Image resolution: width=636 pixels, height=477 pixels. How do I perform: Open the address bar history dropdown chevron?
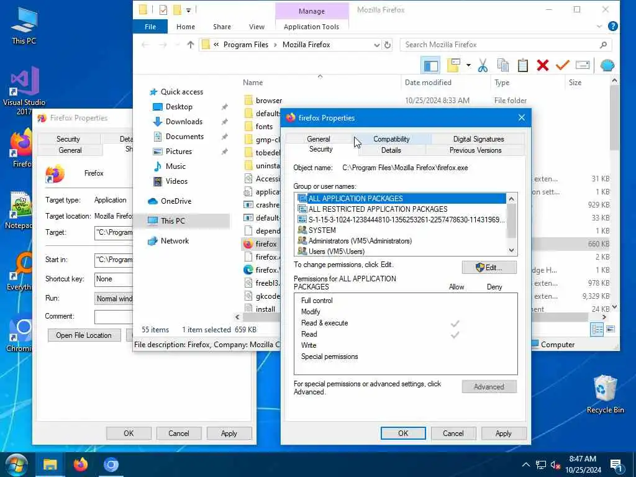tap(376, 45)
